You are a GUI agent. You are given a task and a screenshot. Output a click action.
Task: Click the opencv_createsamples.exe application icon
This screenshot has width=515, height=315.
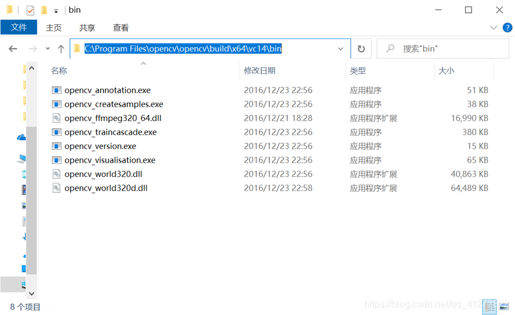pyautogui.click(x=57, y=104)
